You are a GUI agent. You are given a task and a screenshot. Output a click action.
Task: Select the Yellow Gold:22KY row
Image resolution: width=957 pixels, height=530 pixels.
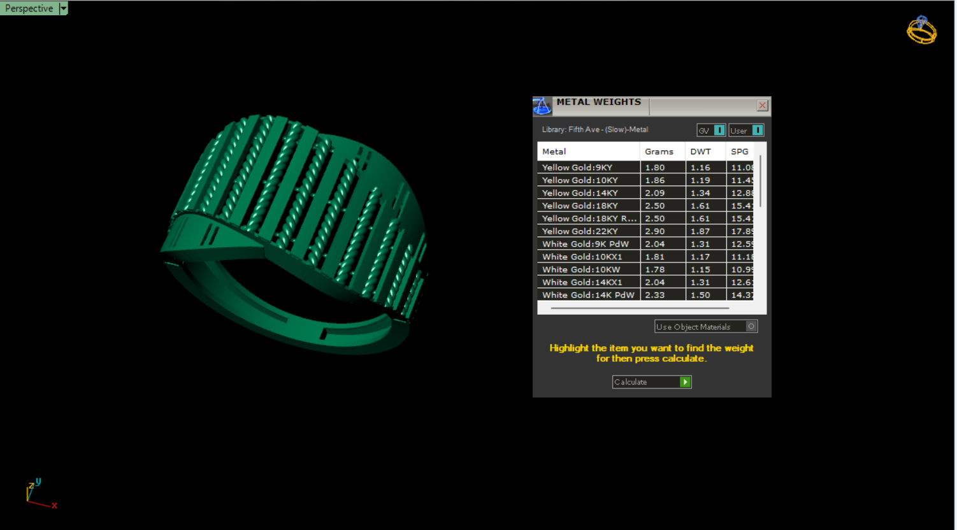(587, 231)
